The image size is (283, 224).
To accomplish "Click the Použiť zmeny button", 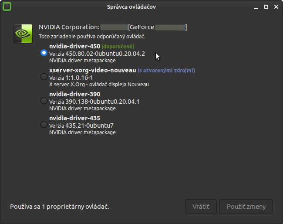I will tap(246, 206).
